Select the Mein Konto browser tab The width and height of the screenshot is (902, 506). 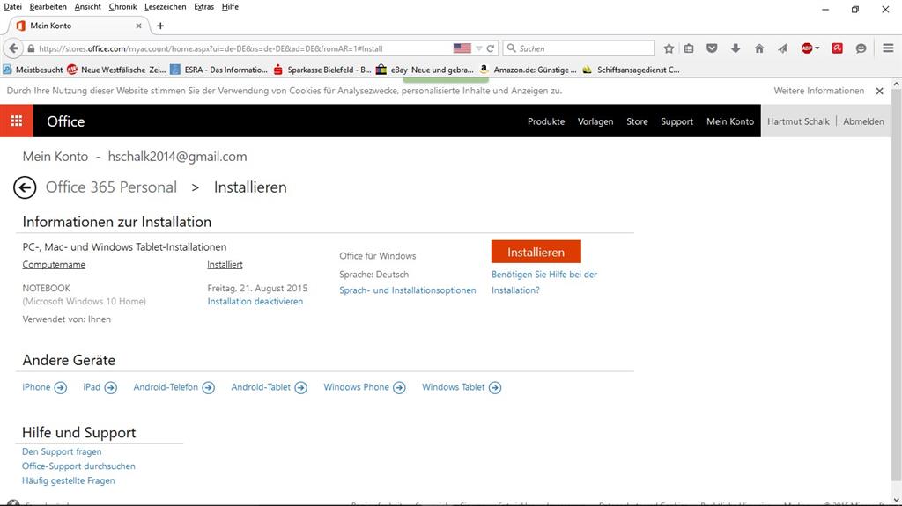point(78,26)
